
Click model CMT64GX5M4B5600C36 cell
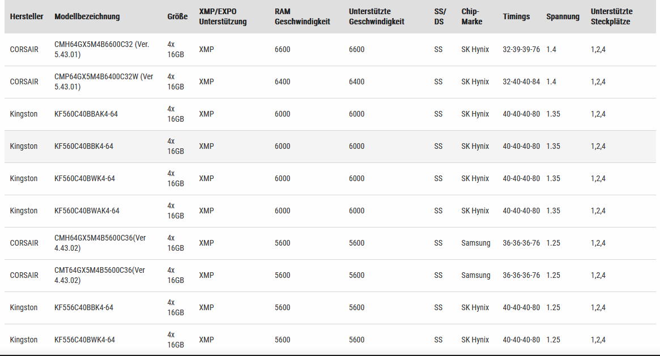point(100,275)
